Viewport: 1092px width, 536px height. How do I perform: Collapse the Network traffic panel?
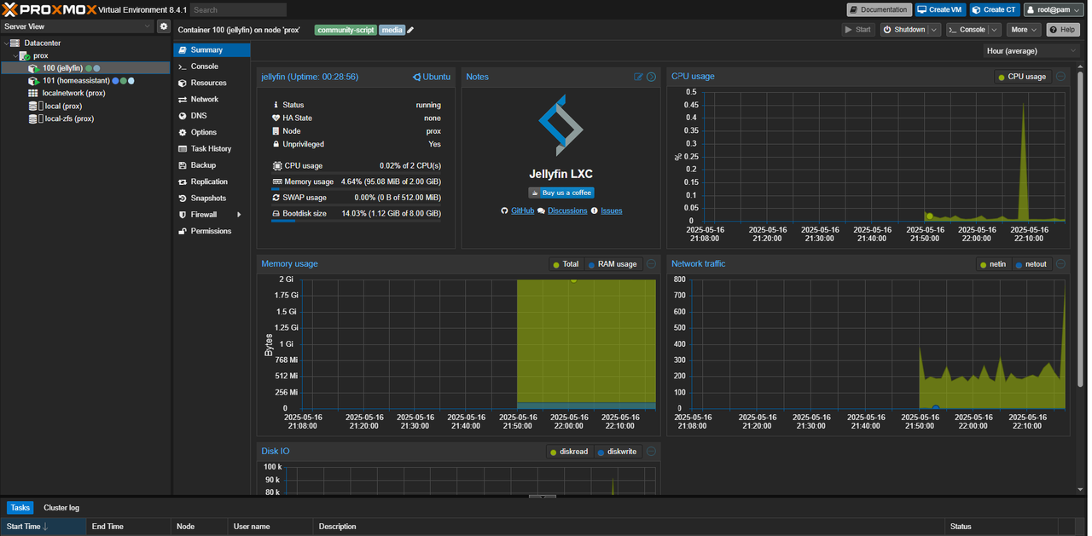[1060, 264]
